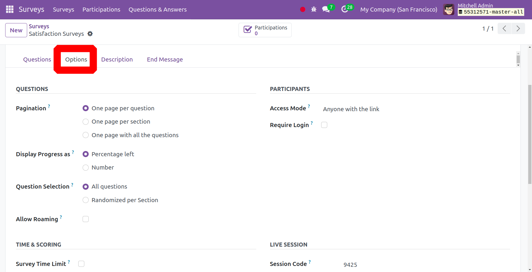Open the debug bug icon menu

tap(314, 10)
